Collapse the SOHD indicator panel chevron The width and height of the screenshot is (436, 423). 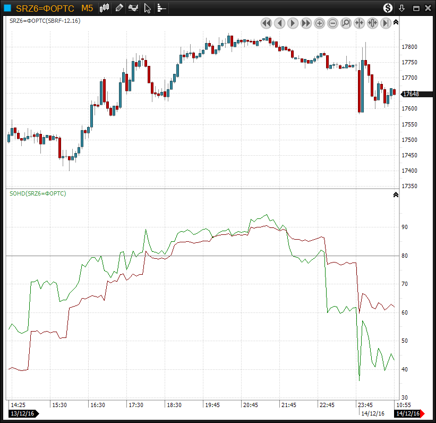click(x=396, y=195)
